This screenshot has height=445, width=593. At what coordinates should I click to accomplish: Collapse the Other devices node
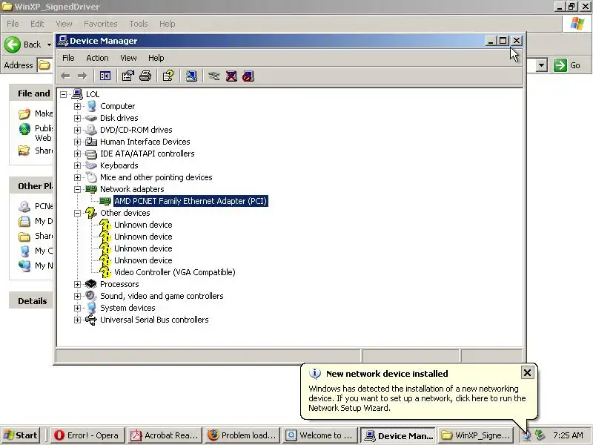point(78,213)
